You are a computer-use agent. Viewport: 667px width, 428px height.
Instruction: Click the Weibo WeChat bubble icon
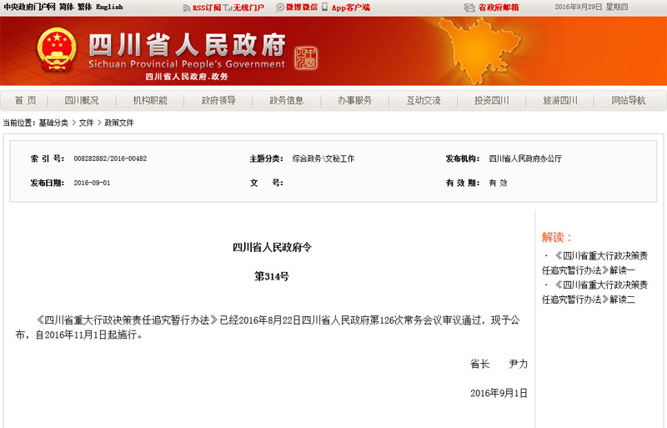pos(279,8)
